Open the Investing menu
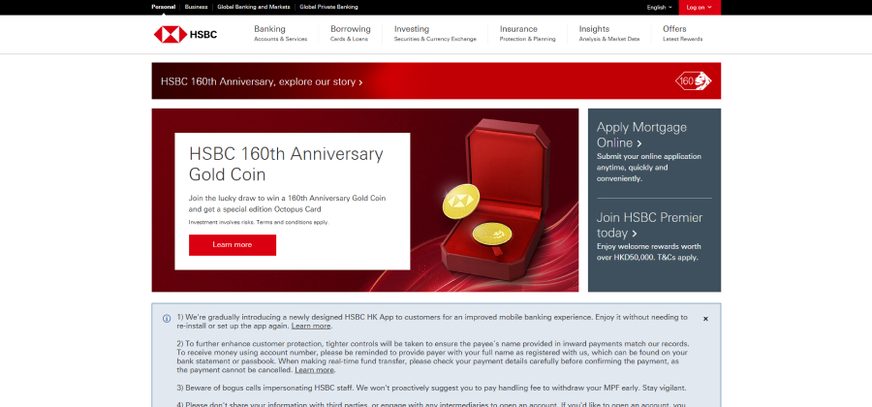872x407 pixels. [435, 33]
